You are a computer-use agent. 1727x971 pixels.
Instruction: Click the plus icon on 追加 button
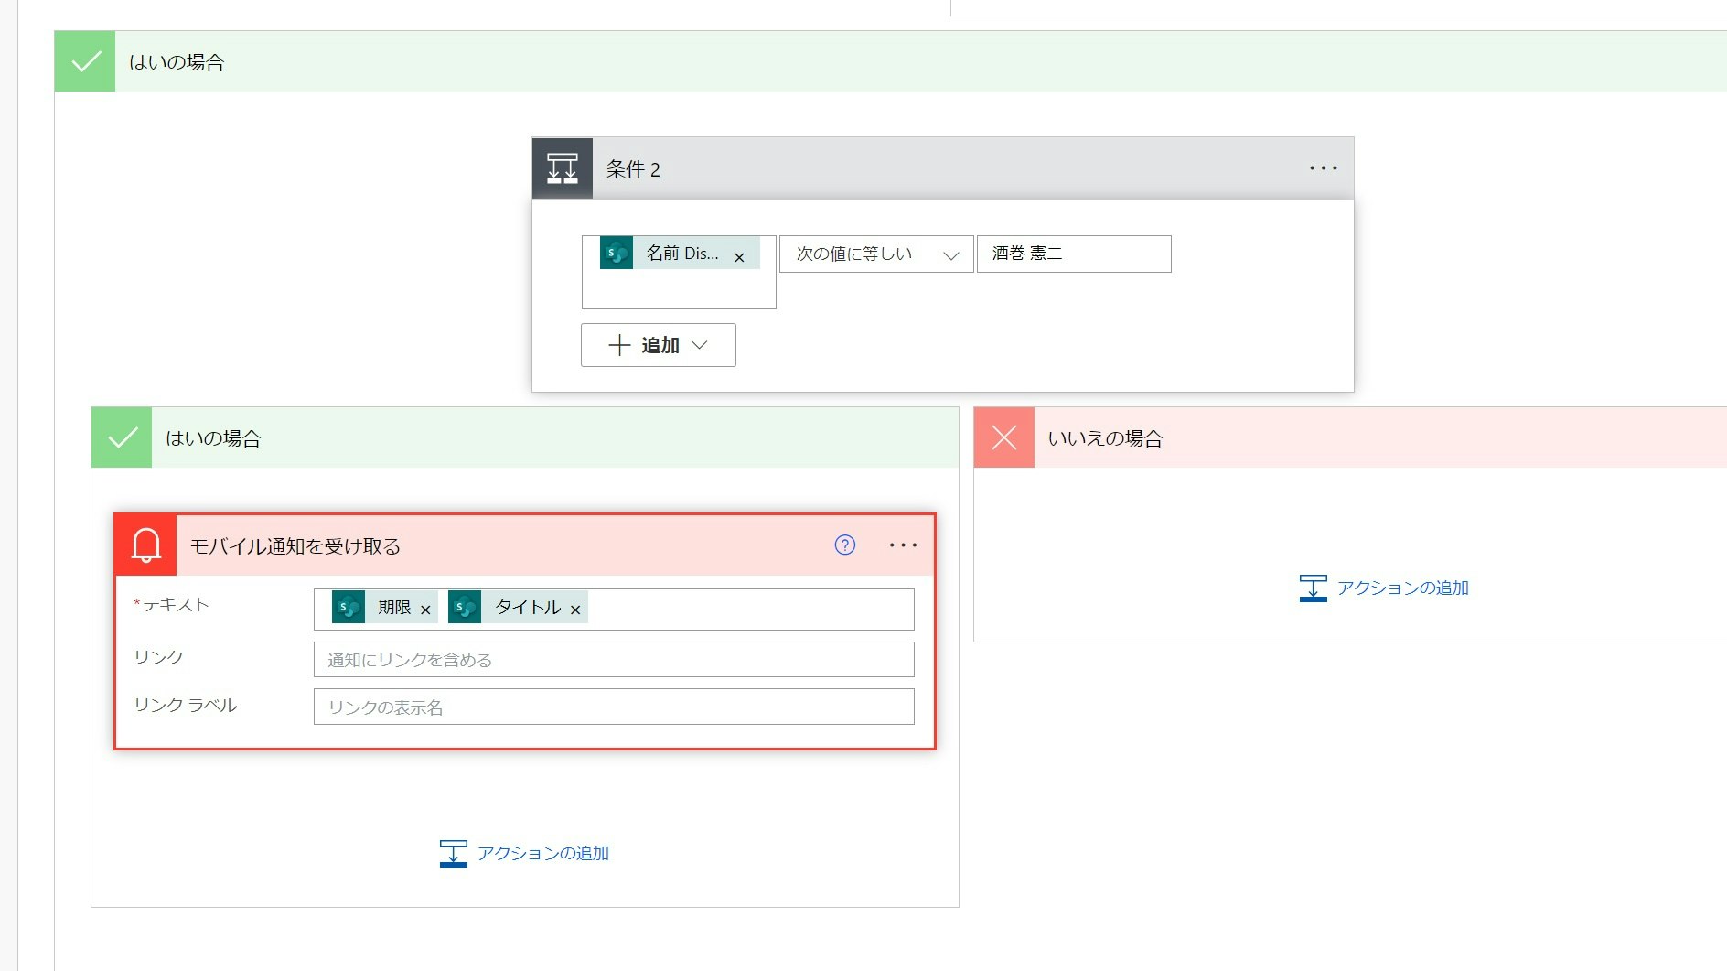click(x=619, y=345)
